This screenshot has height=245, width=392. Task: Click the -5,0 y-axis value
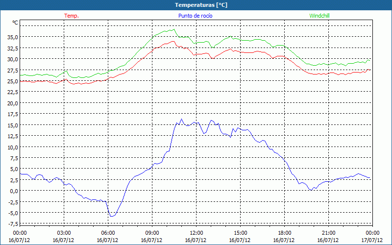(14, 213)
